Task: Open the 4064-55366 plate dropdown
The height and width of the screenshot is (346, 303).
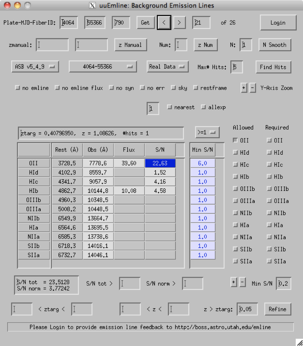Action: pos(103,66)
